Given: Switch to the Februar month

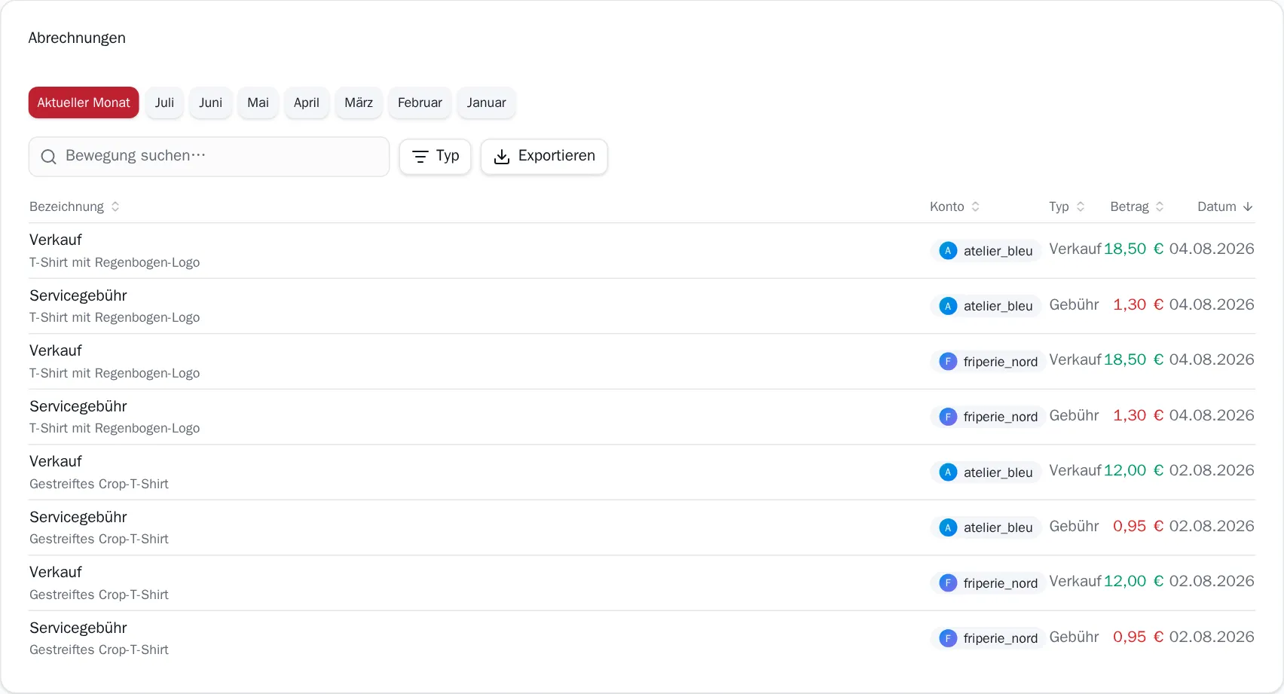Looking at the screenshot, I should click(420, 102).
